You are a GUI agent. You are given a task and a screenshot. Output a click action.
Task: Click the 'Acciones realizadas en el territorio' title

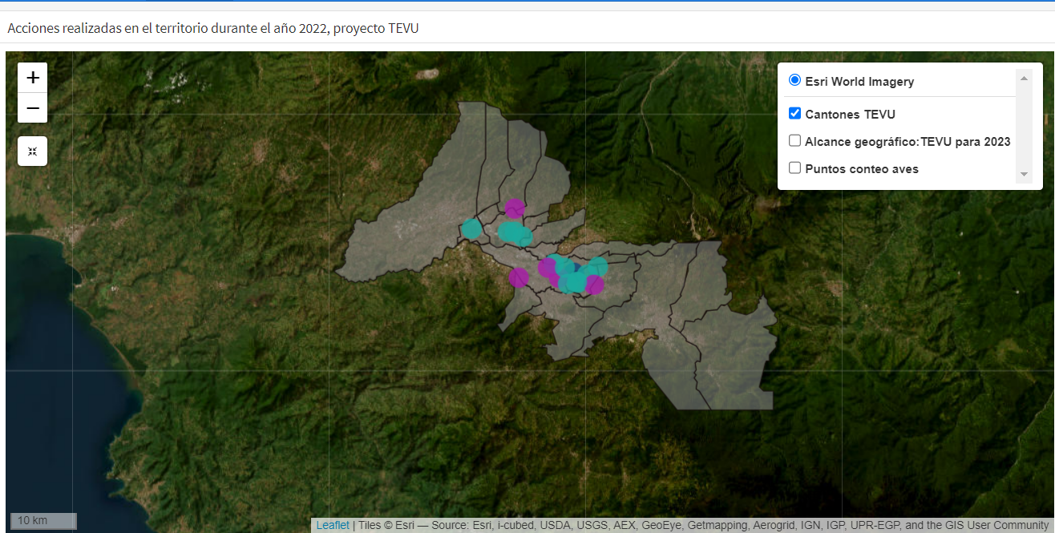click(x=213, y=28)
